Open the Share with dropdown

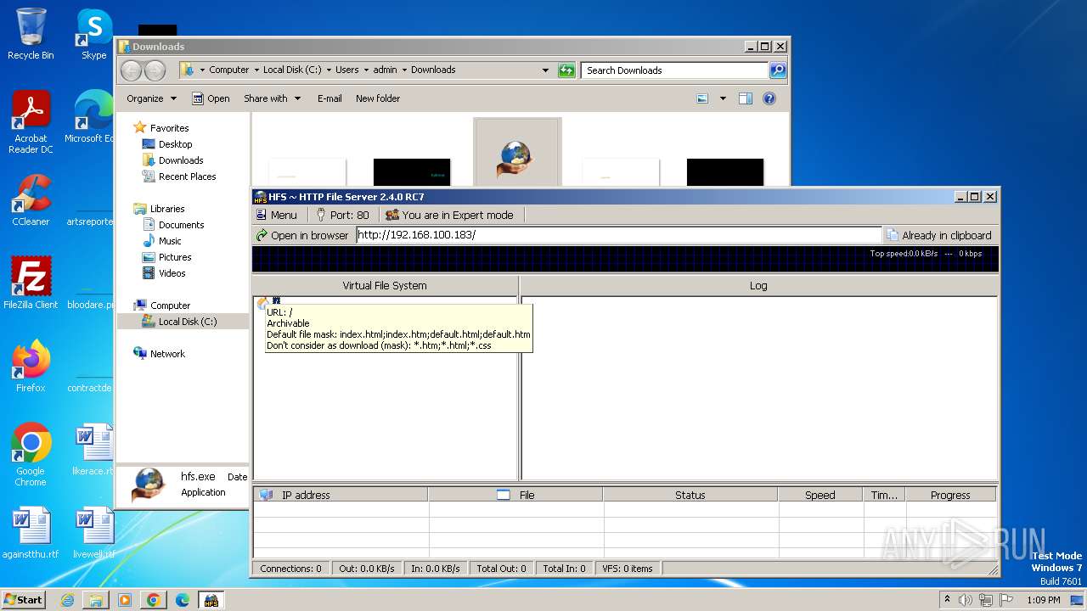[x=272, y=98]
